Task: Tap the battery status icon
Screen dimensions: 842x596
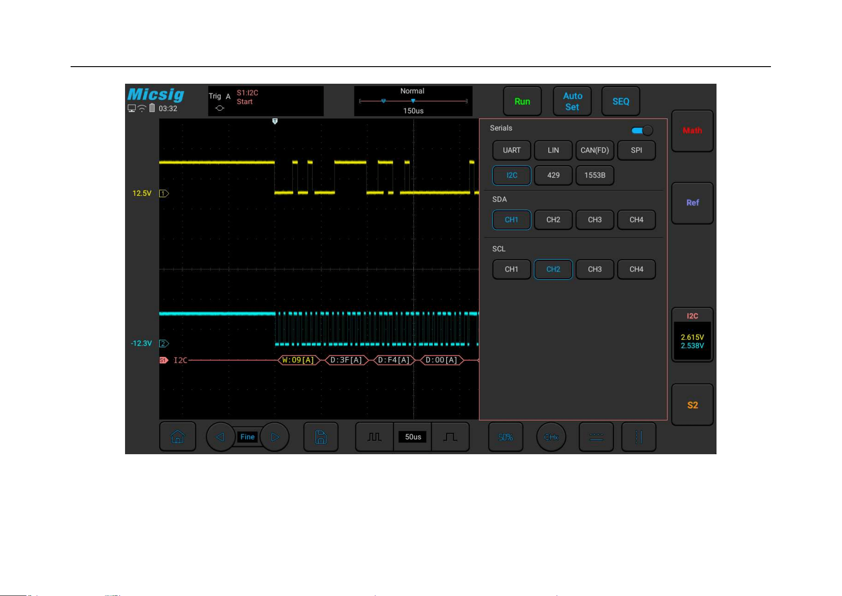Action: (x=152, y=108)
